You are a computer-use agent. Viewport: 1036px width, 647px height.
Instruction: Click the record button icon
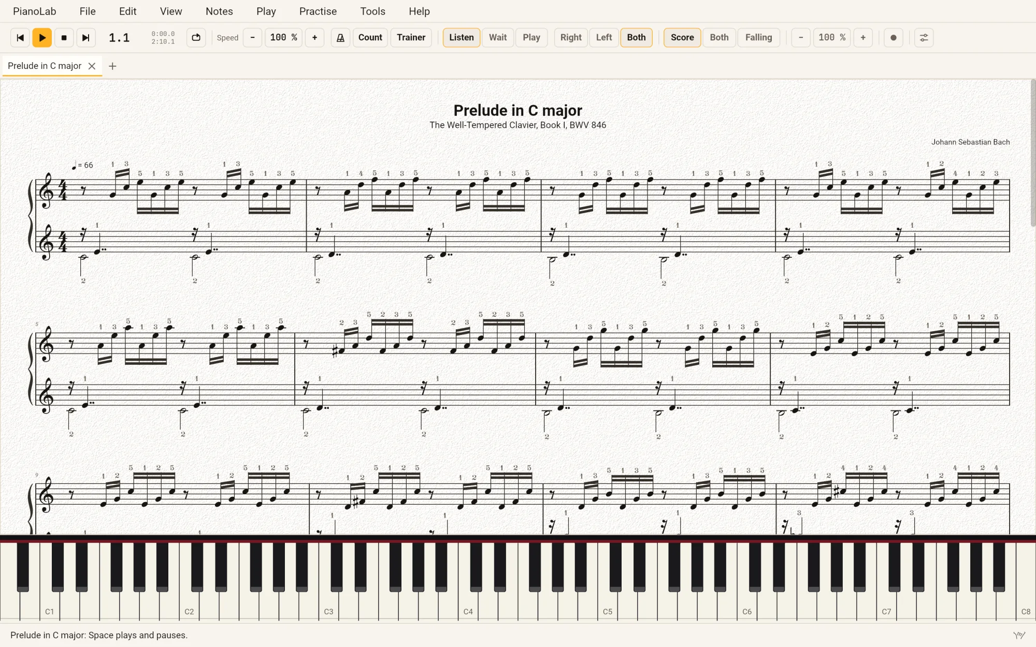coord(894,37)
